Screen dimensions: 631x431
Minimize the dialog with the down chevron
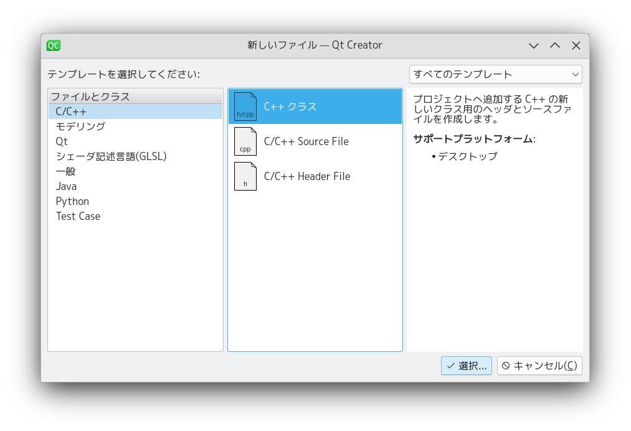pyautogui.click(x=534, y=45)
